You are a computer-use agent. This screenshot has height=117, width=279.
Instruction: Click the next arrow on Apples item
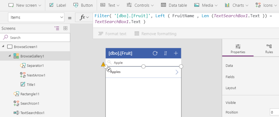pos(177,72)
